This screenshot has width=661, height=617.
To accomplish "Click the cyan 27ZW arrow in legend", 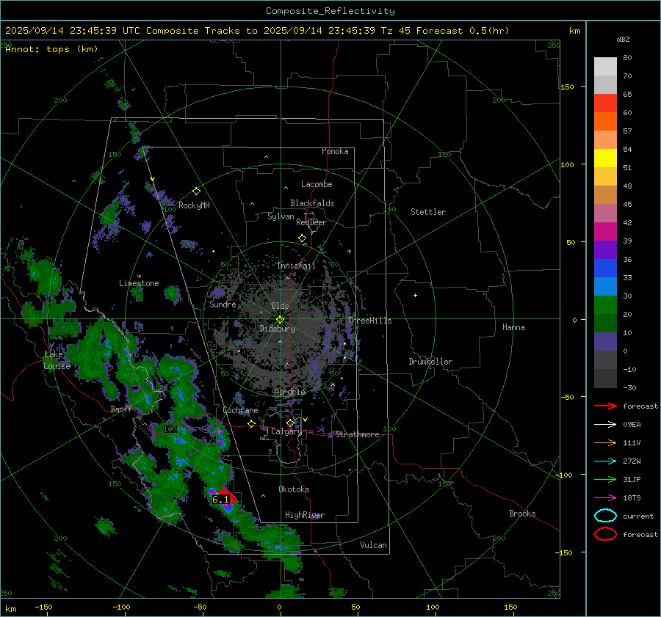I will coord(605,461).
